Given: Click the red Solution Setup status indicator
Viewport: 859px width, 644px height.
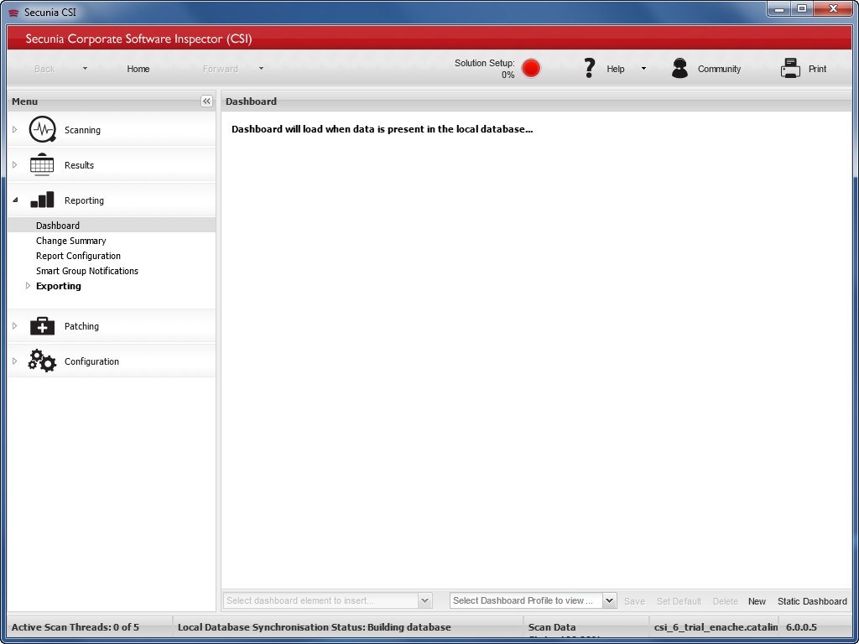Looking at the screenshot, I should click(x=531, y=69).
